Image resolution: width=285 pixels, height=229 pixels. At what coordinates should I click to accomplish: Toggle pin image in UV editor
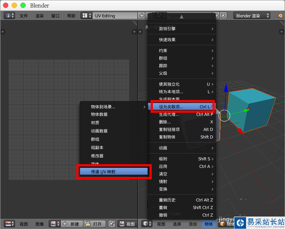[112, 224]
